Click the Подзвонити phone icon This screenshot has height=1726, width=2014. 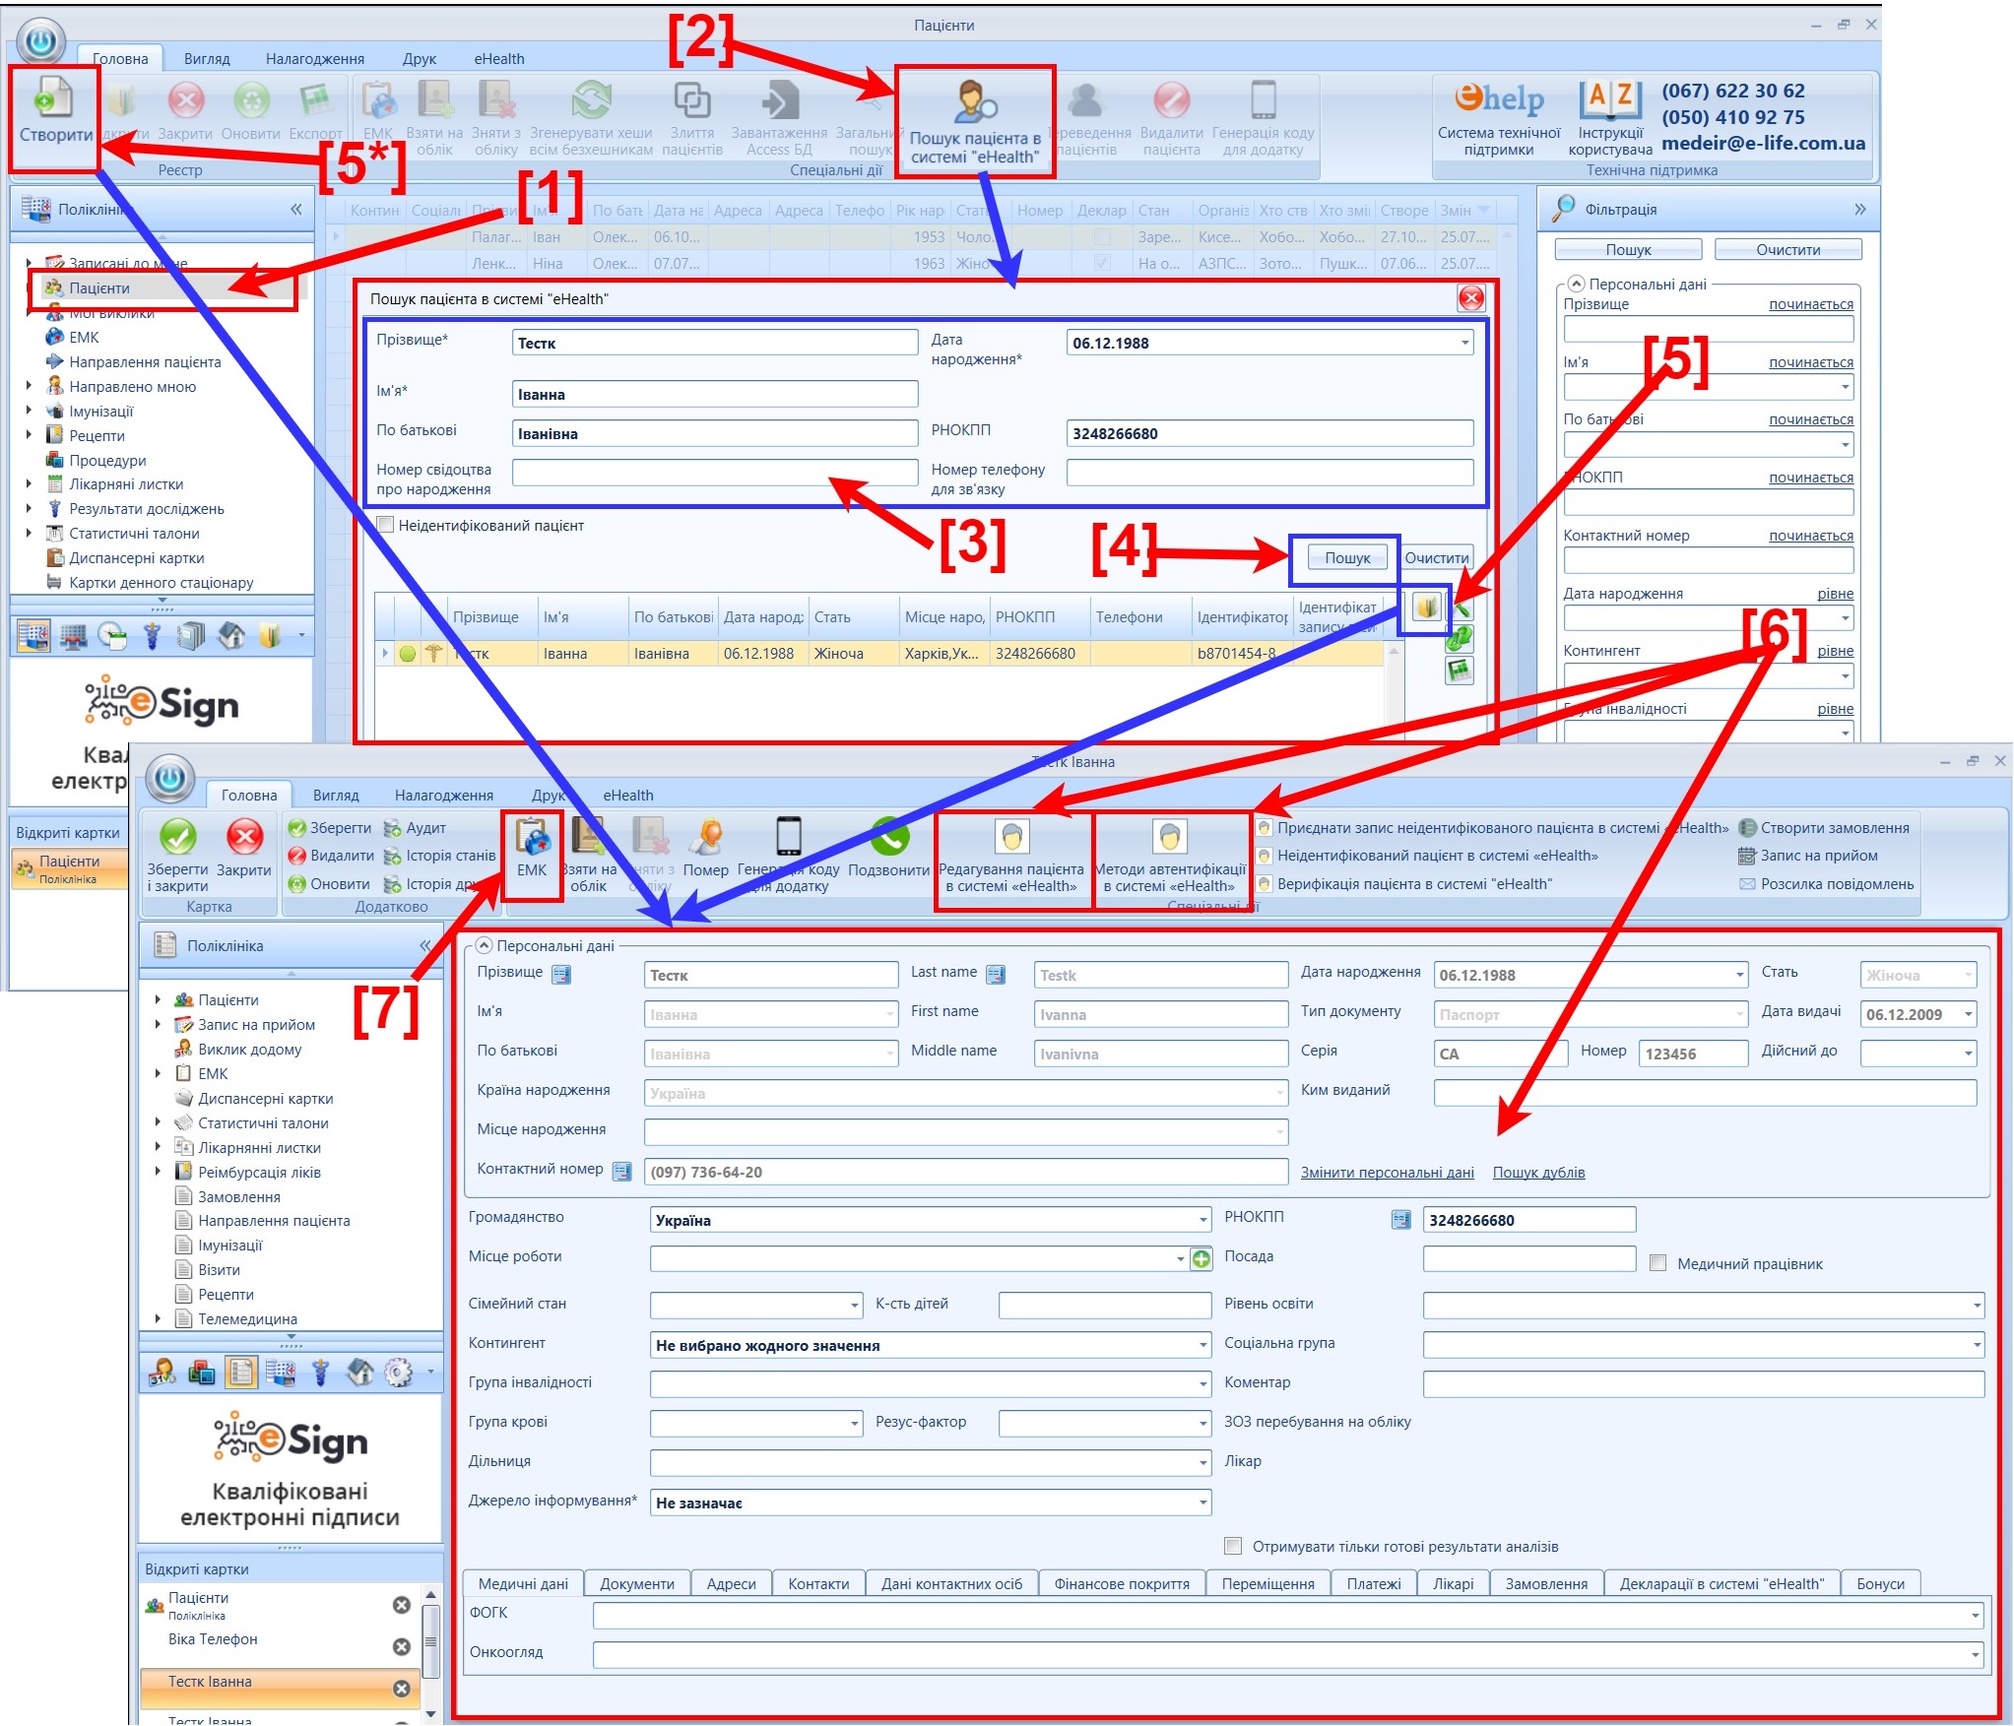coord(888,847)
